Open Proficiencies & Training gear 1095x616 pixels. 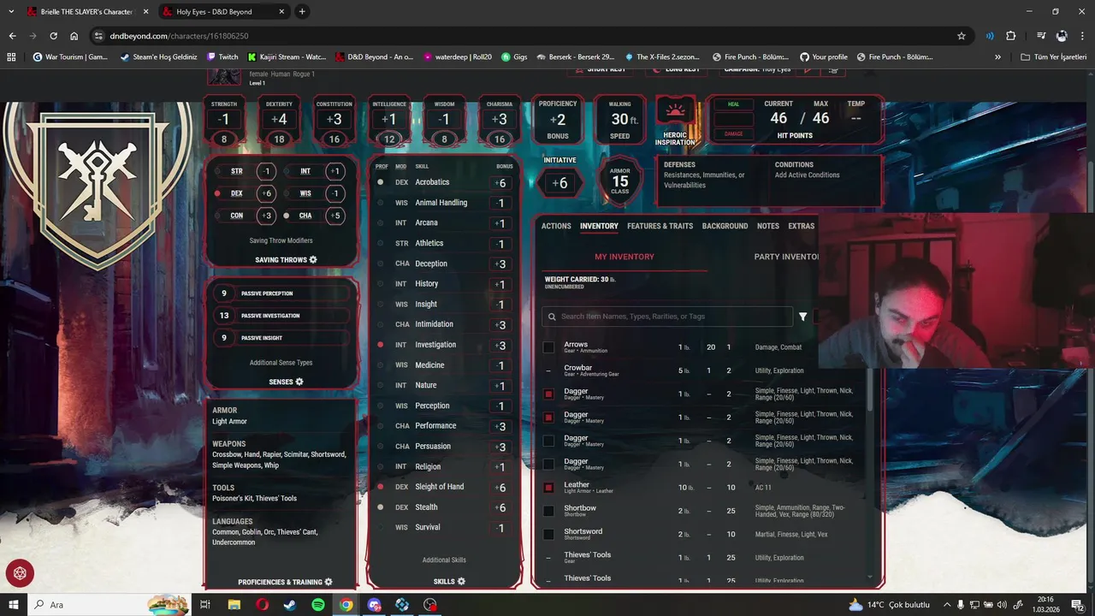point(328,582)
